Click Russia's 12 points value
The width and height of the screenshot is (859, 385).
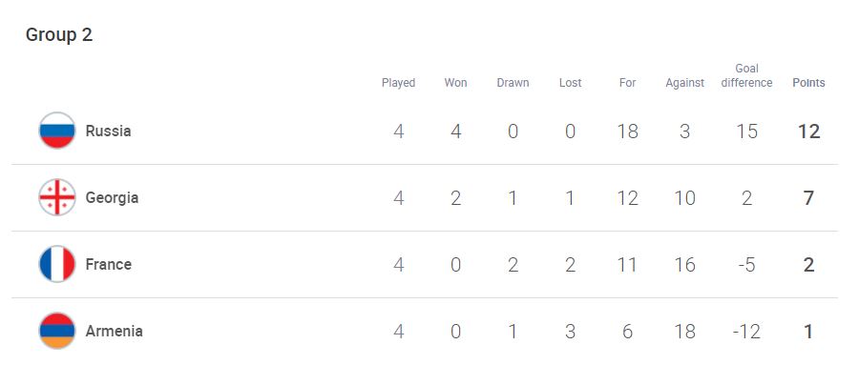[808, 132]
